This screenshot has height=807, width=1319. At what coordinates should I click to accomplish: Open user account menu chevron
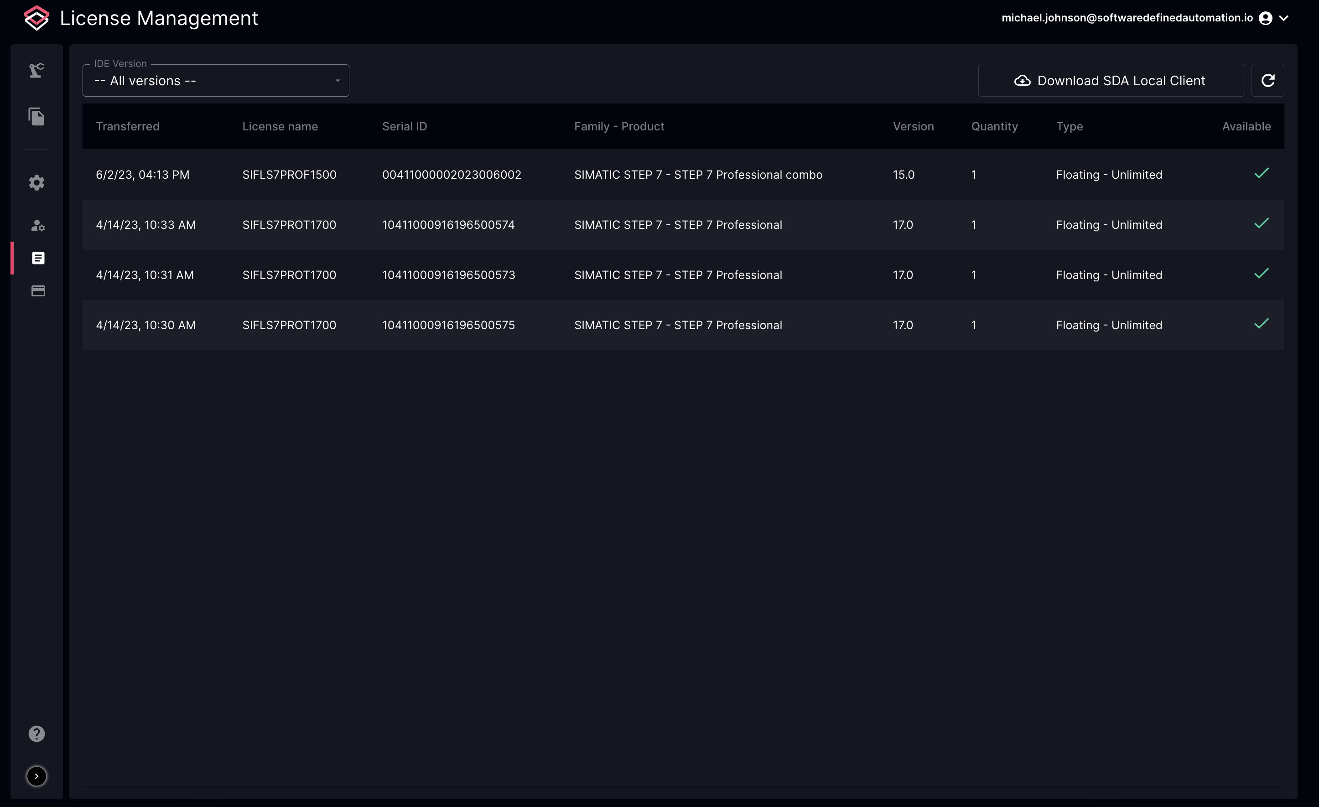[x=1284, y=18]
